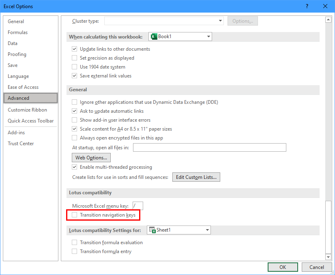Click the Web Options button

pyautogui.click(x=91, y=158)
